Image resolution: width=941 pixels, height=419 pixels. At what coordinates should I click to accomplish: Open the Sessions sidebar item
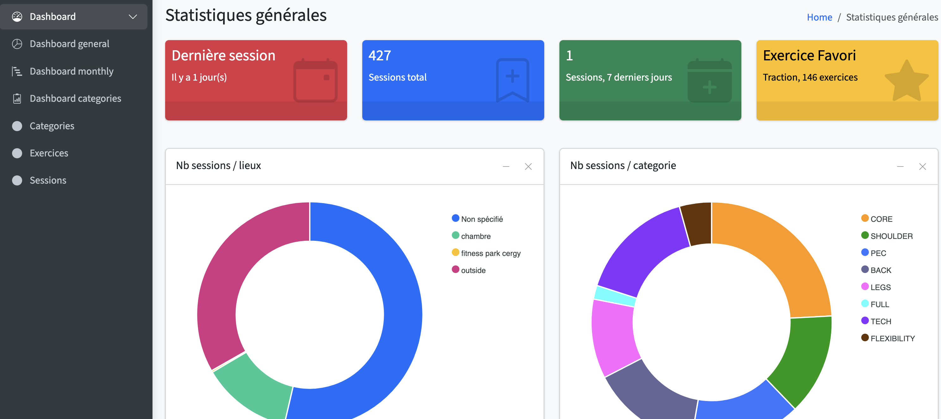pyautogui.click(x=48, y=180)
